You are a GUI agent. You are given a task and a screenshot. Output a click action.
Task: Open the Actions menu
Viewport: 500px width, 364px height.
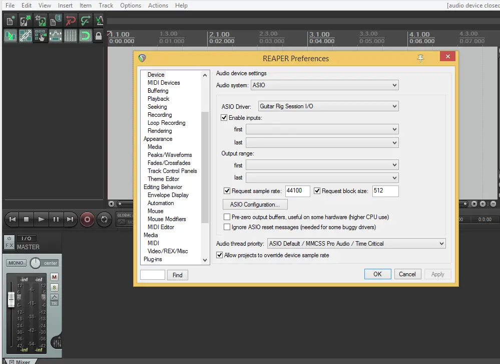[158, 6]
